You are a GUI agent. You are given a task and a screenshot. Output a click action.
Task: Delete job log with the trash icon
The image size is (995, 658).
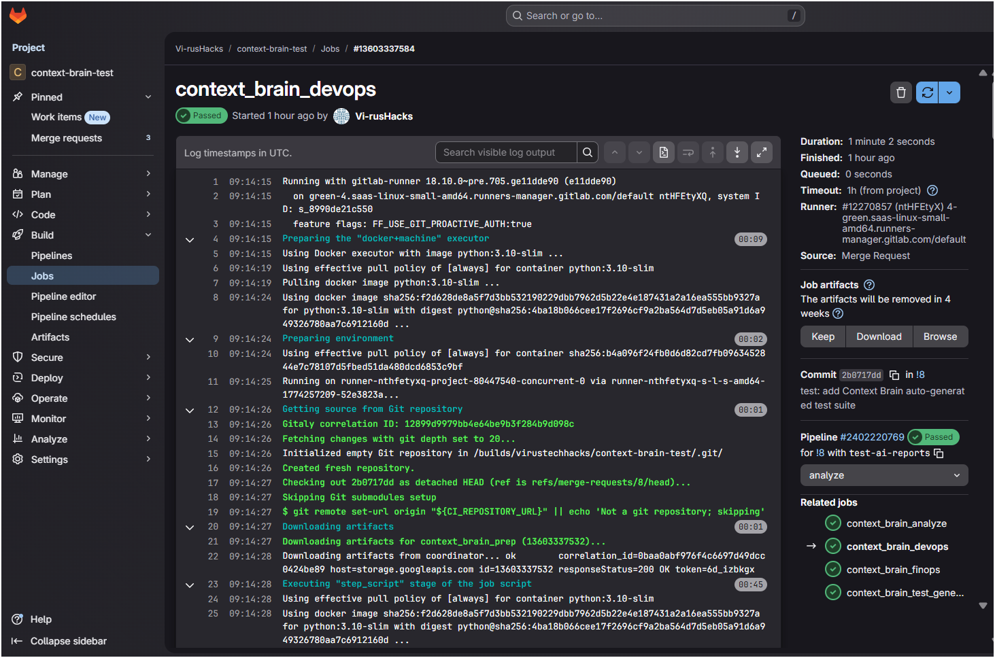(900, 92)
